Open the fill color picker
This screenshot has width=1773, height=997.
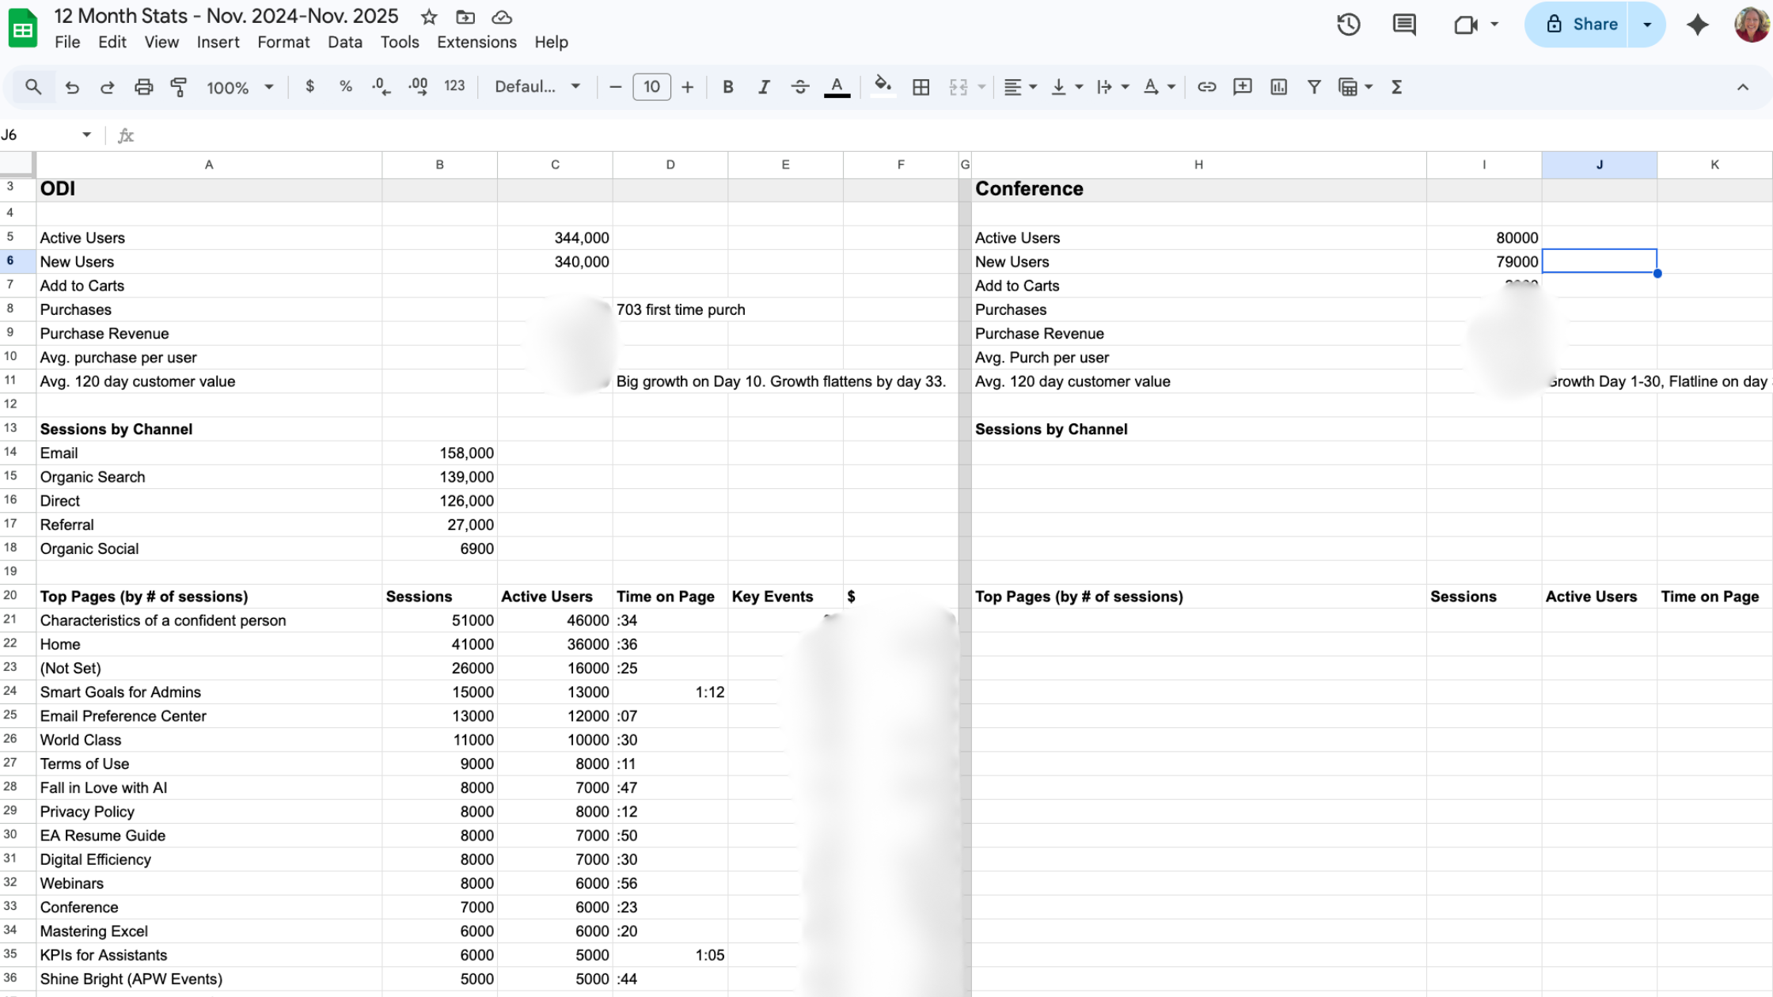tap(883, 87)
